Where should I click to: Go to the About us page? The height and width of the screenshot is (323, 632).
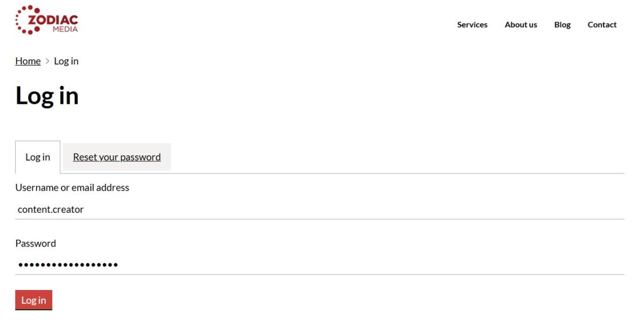[521, 24]
